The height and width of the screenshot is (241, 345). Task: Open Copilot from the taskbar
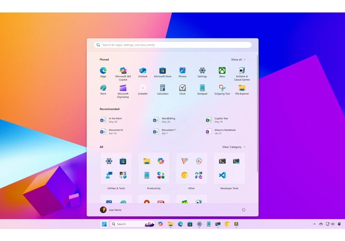tap(160, 224)
